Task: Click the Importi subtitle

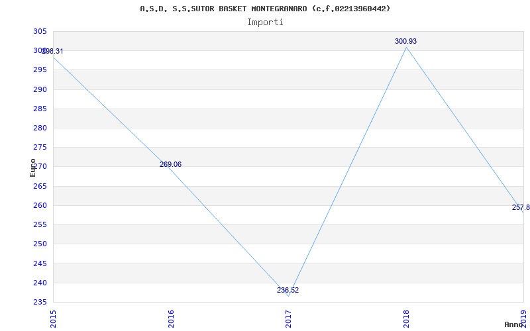Action: click(x=265, y=23)
